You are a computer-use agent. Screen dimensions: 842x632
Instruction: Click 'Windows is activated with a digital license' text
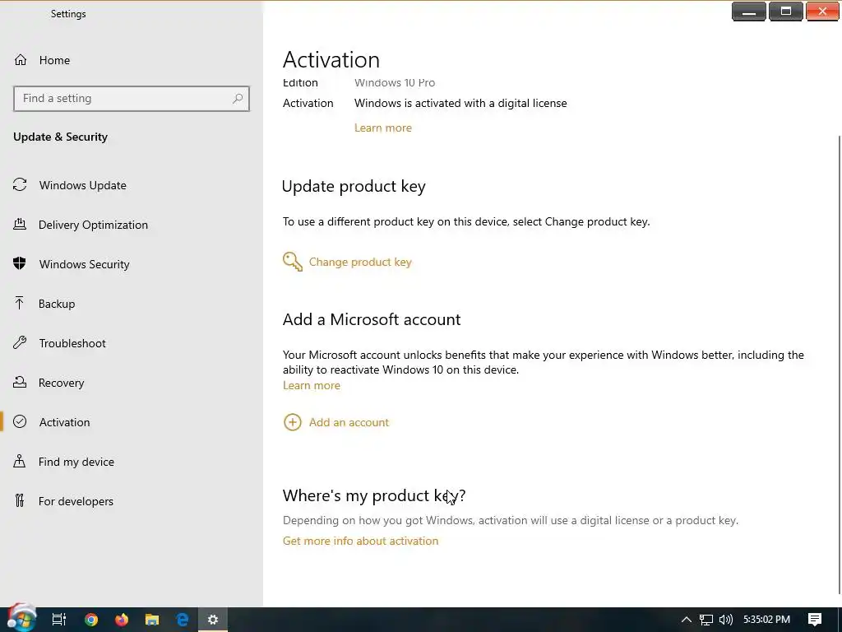point(460,103)
